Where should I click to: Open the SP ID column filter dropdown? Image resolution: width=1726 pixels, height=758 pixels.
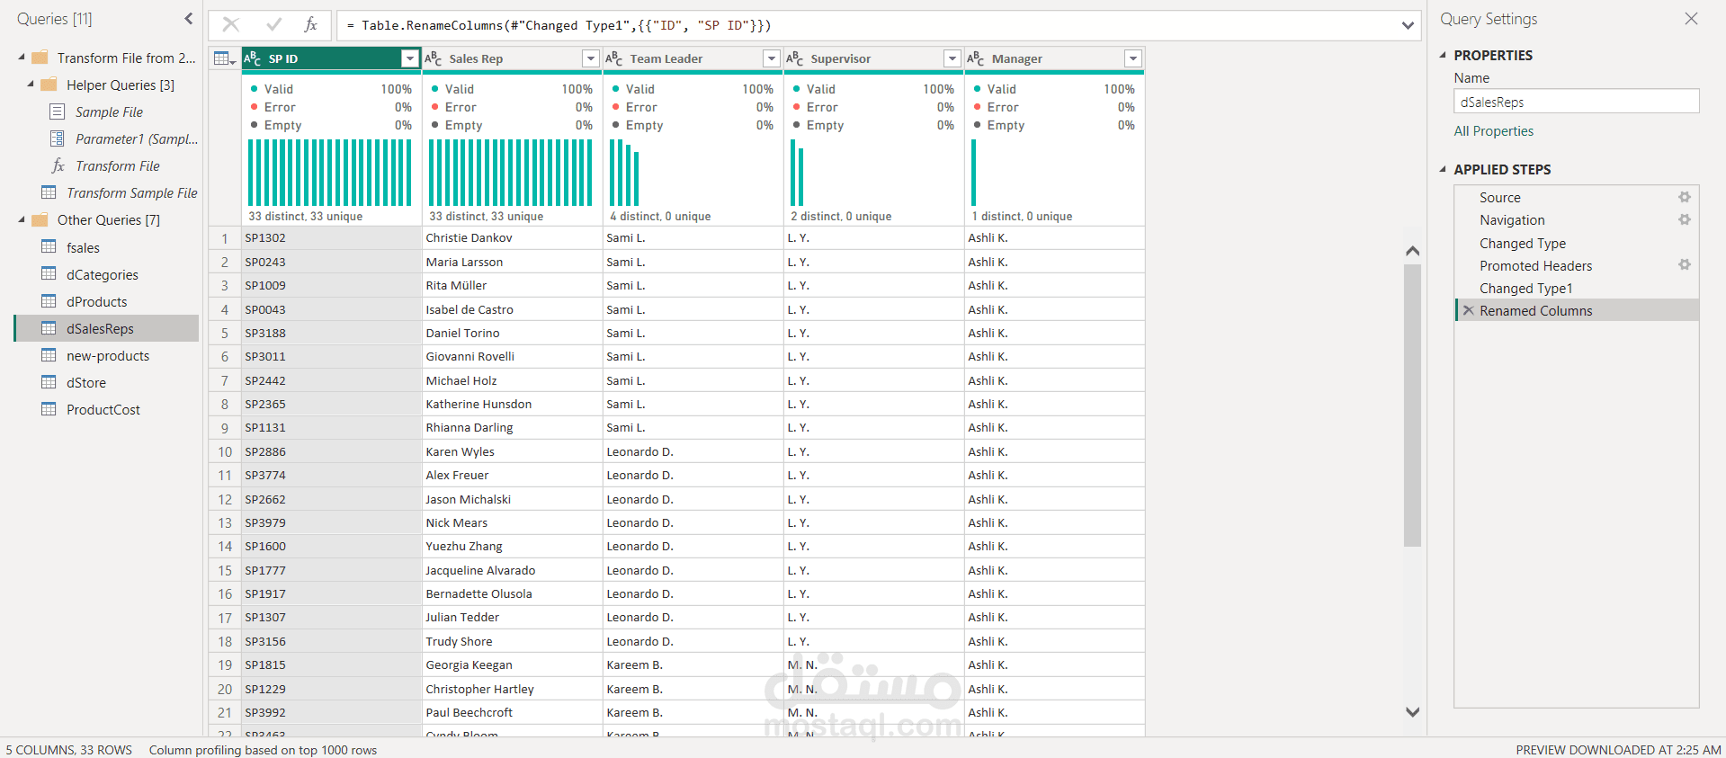tap(409, 59)
